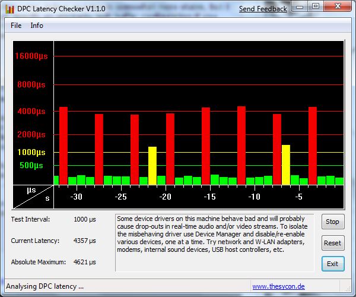This screenshot has width=356, height=297.
Task: Open the Info menu
Action: pos(37,26)
